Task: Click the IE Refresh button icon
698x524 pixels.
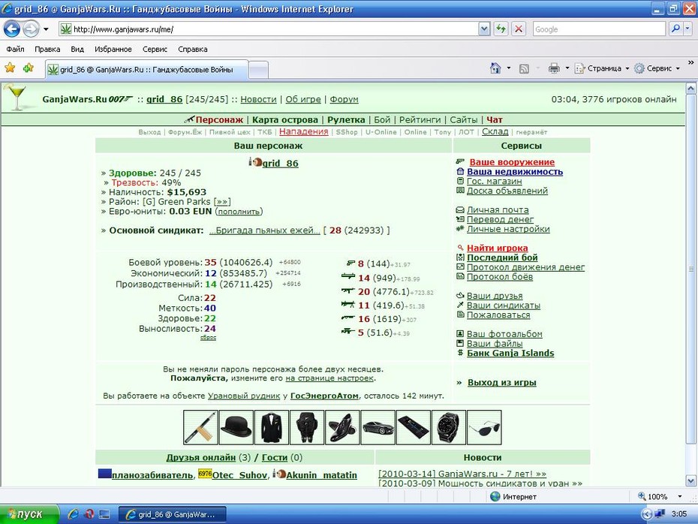Action: [501, 29]
